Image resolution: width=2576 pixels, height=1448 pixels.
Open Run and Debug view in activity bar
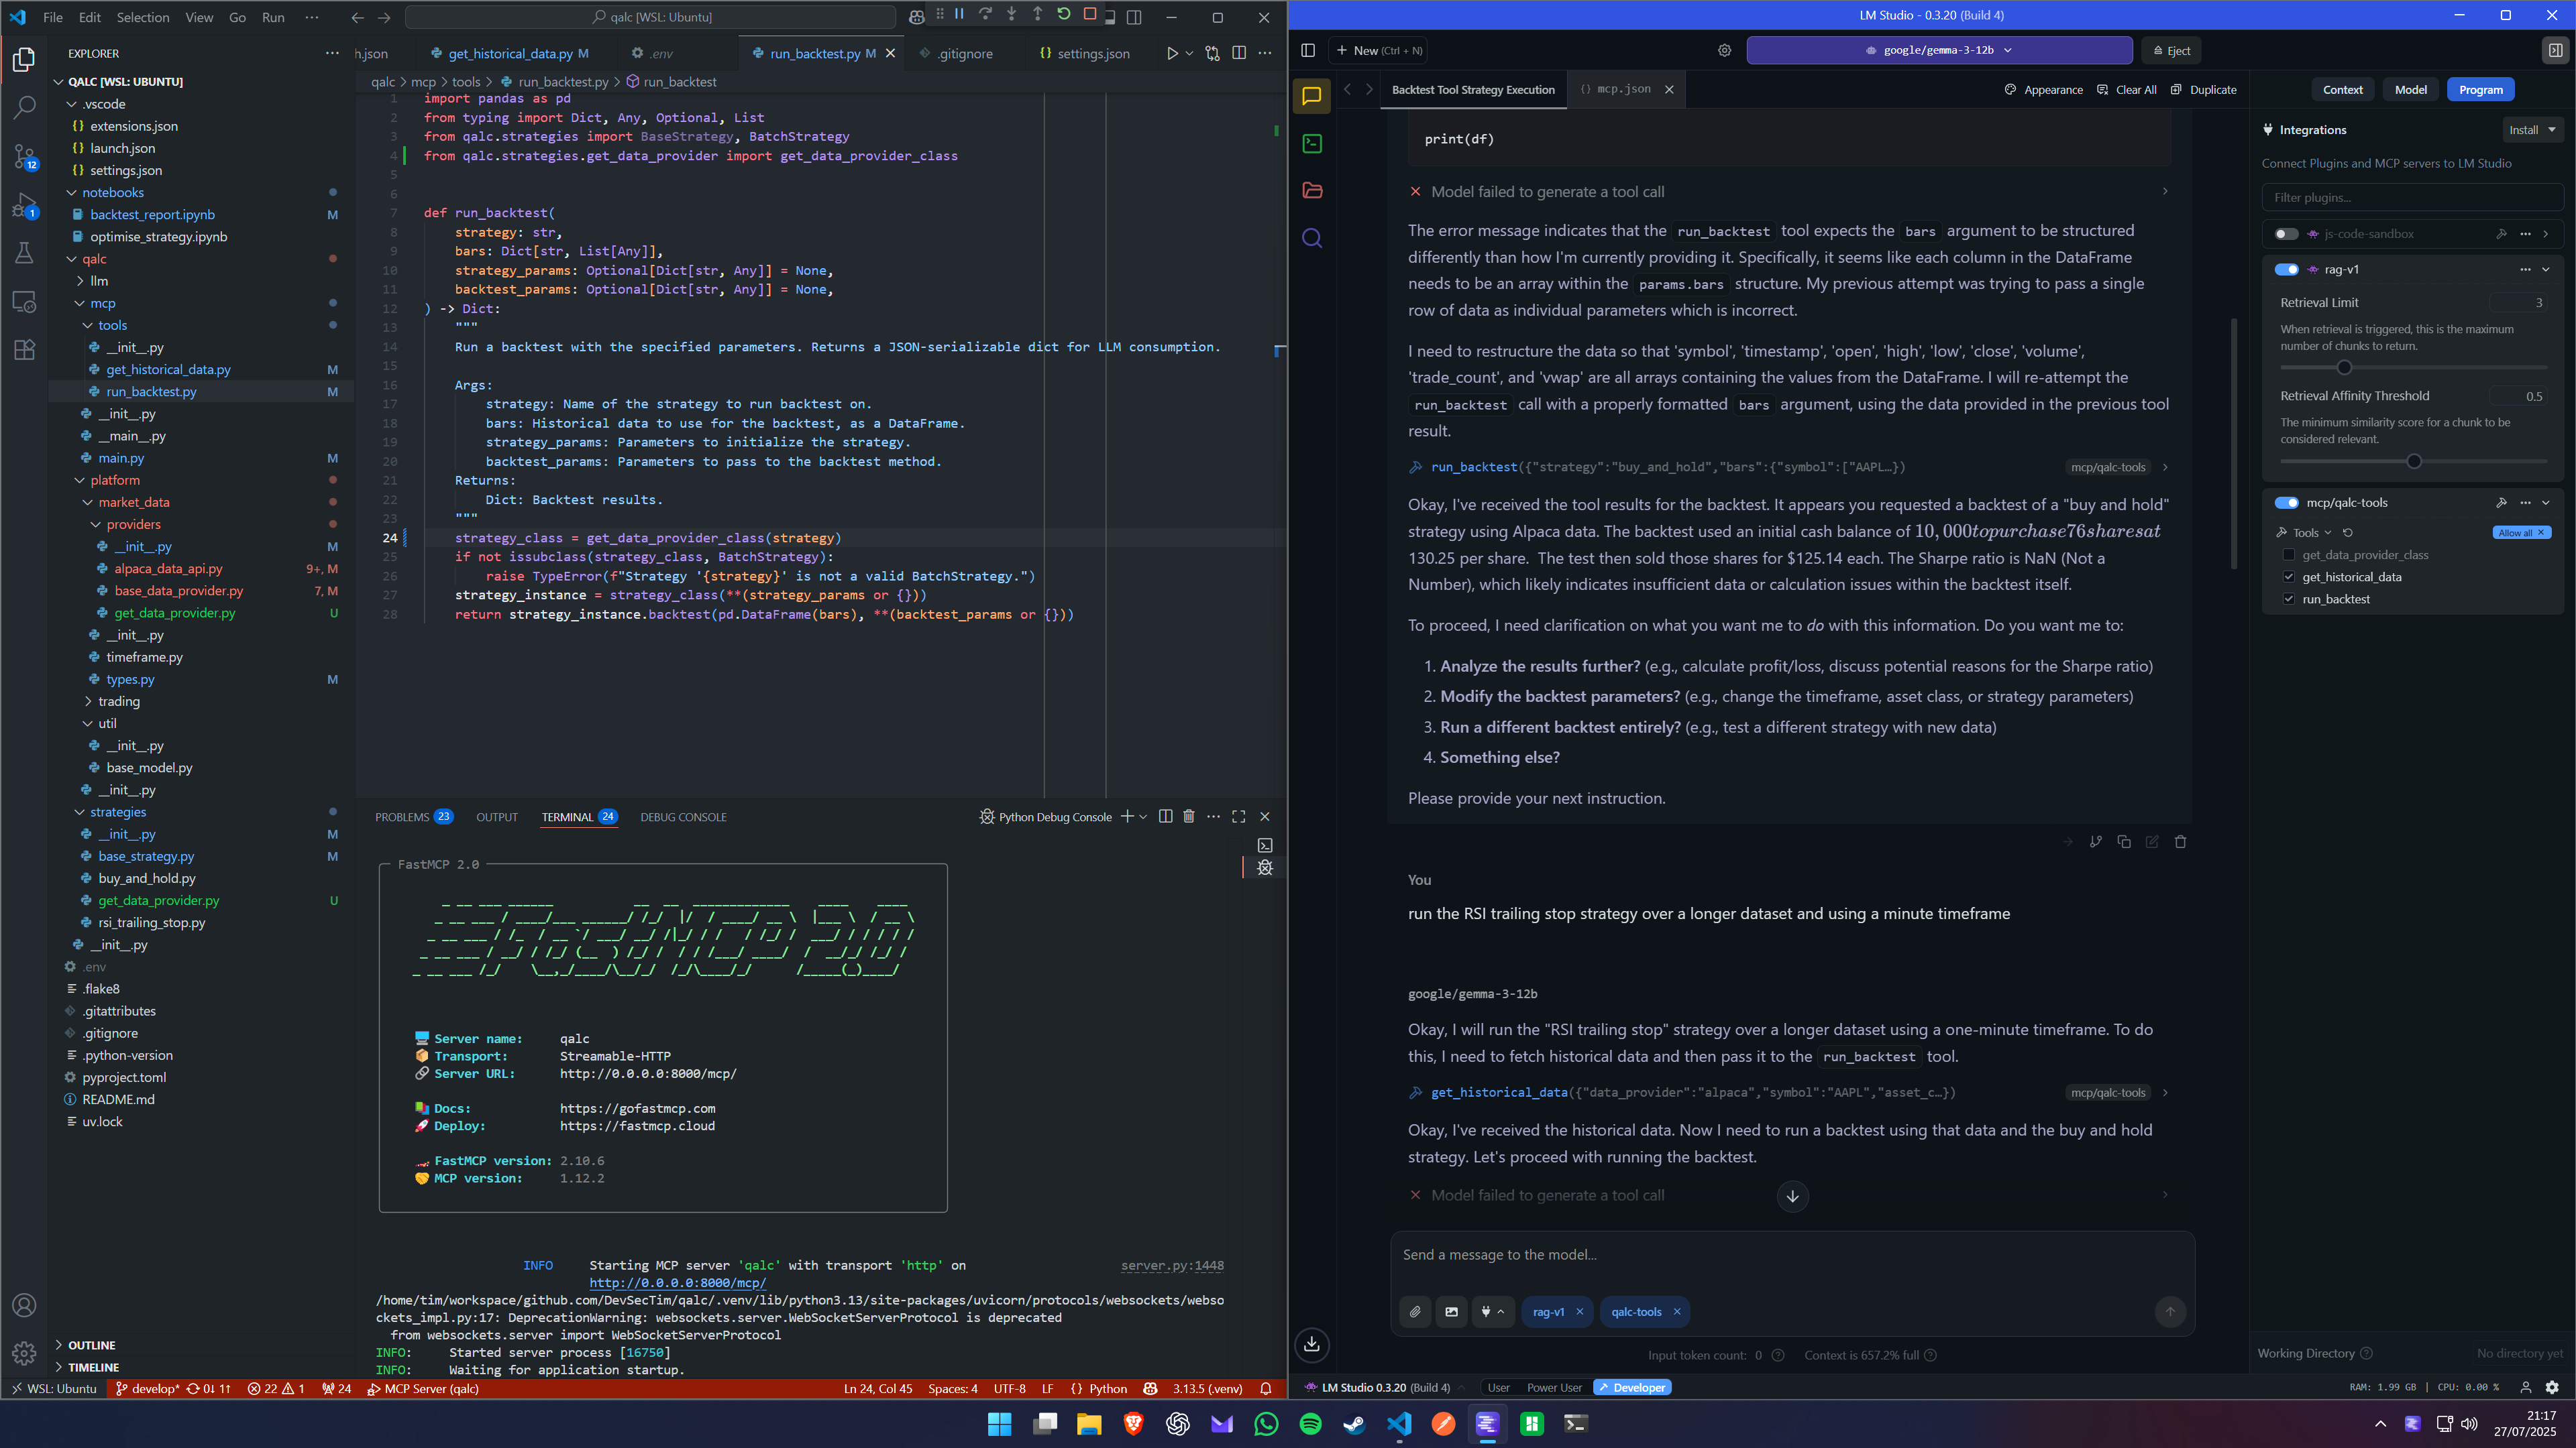24,205
